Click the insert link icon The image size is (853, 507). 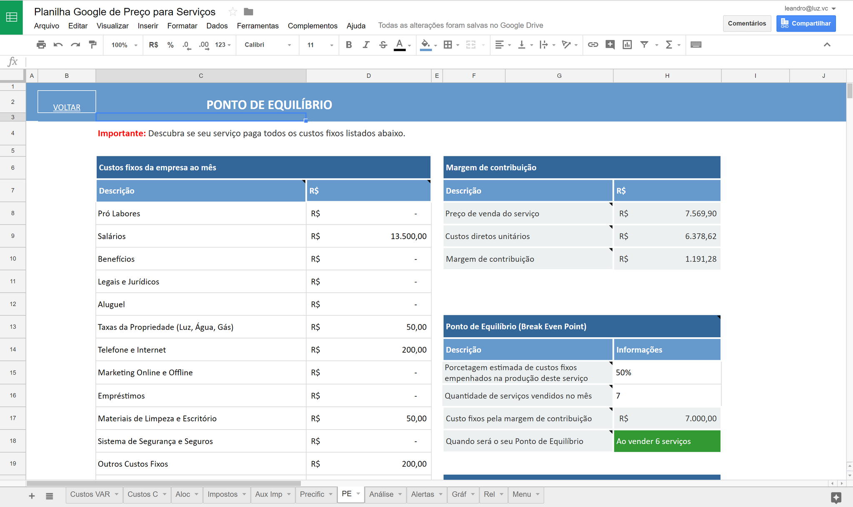point(593,45)
